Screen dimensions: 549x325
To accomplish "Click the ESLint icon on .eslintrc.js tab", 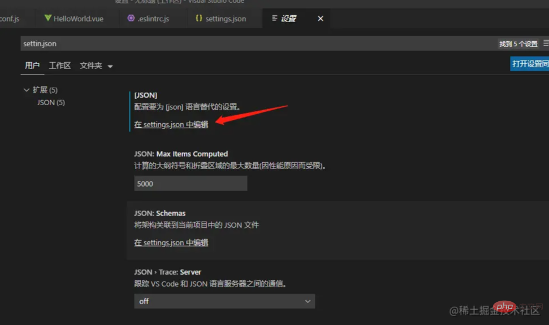I will pos(131,18).
